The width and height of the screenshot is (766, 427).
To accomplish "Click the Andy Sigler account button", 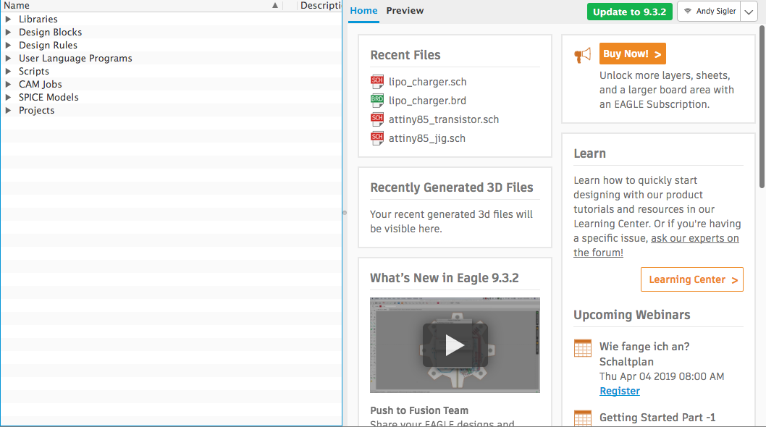I will click(709, 12).
